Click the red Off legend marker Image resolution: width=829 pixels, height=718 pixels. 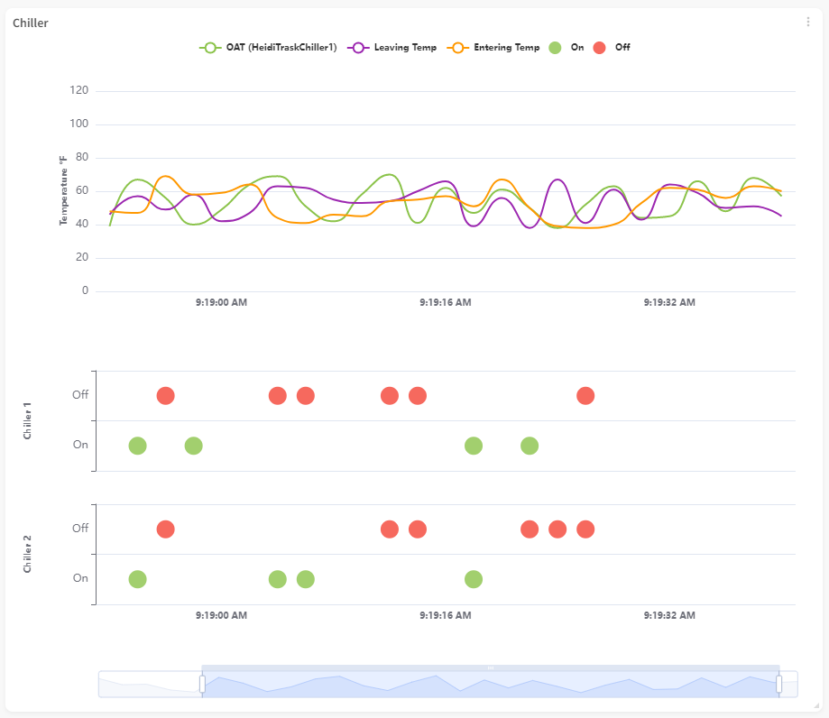point(600,48)
